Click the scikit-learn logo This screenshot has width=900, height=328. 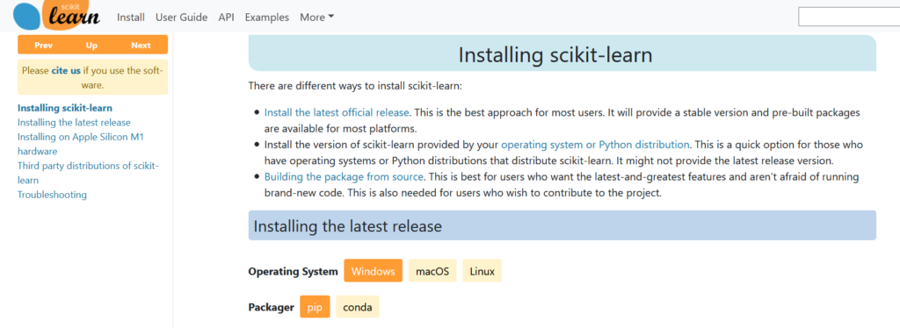coord(56,16)
